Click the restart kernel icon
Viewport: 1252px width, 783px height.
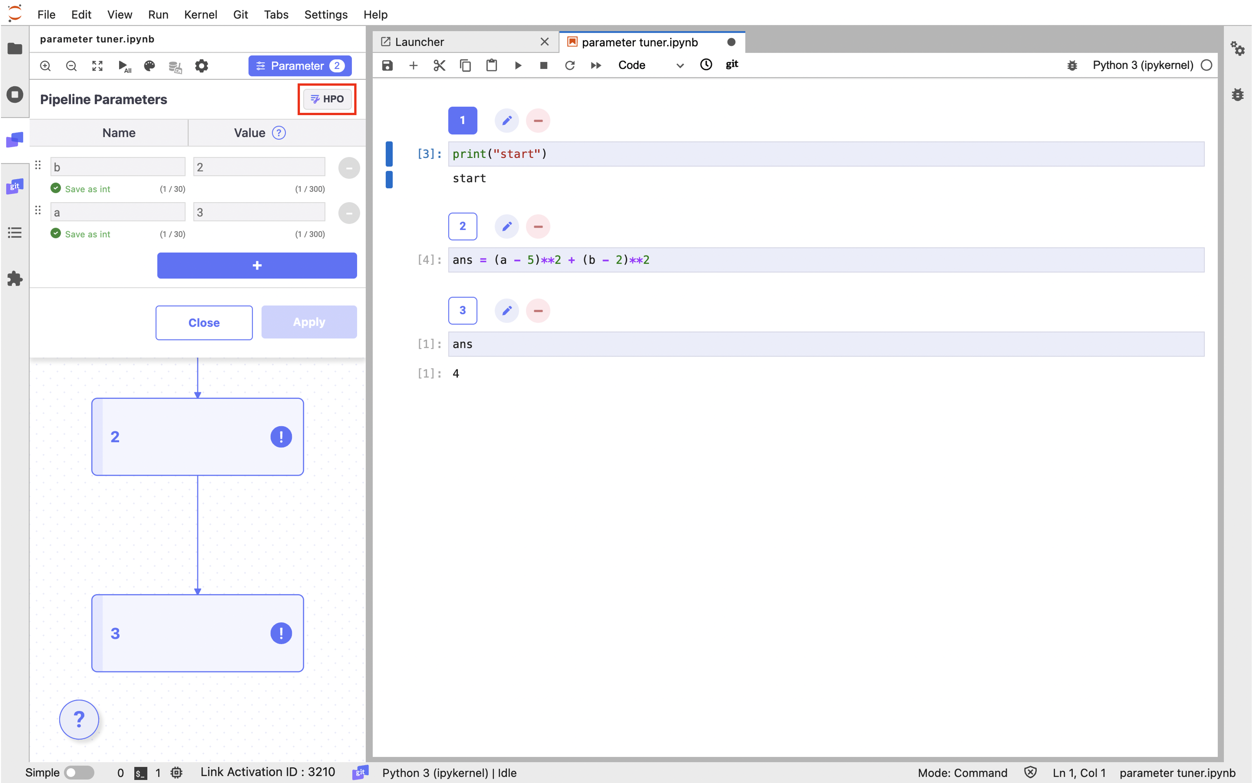569,65
